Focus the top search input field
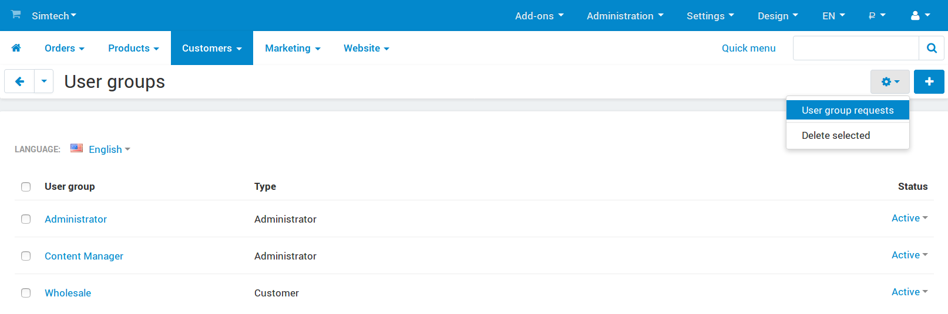 click(856, 48)
